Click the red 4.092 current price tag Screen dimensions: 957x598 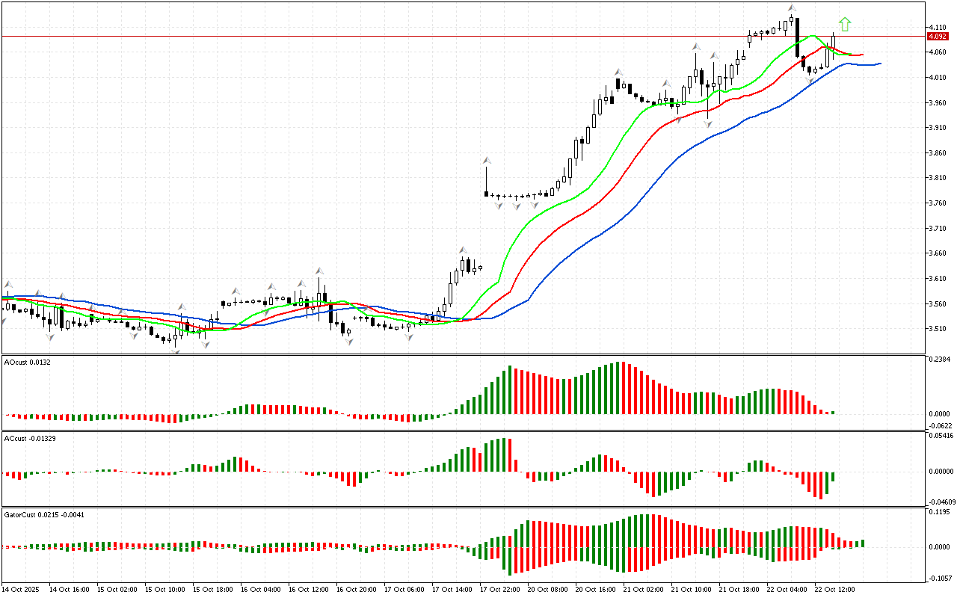click(x=937, y=36)
